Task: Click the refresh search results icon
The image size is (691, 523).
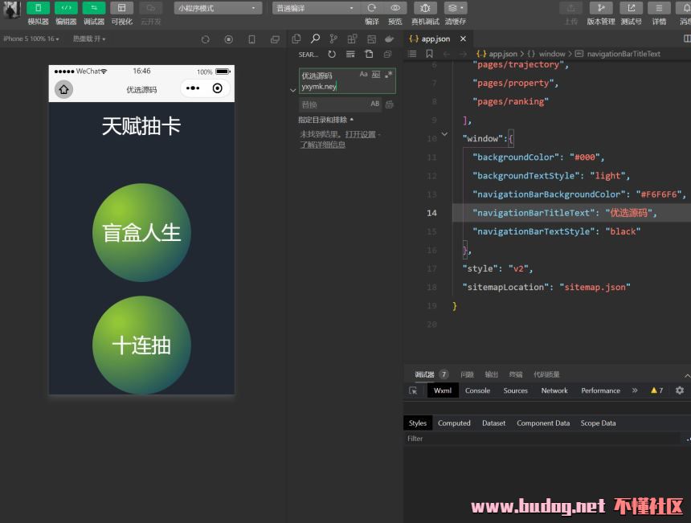Action: [x=332, y=55]
